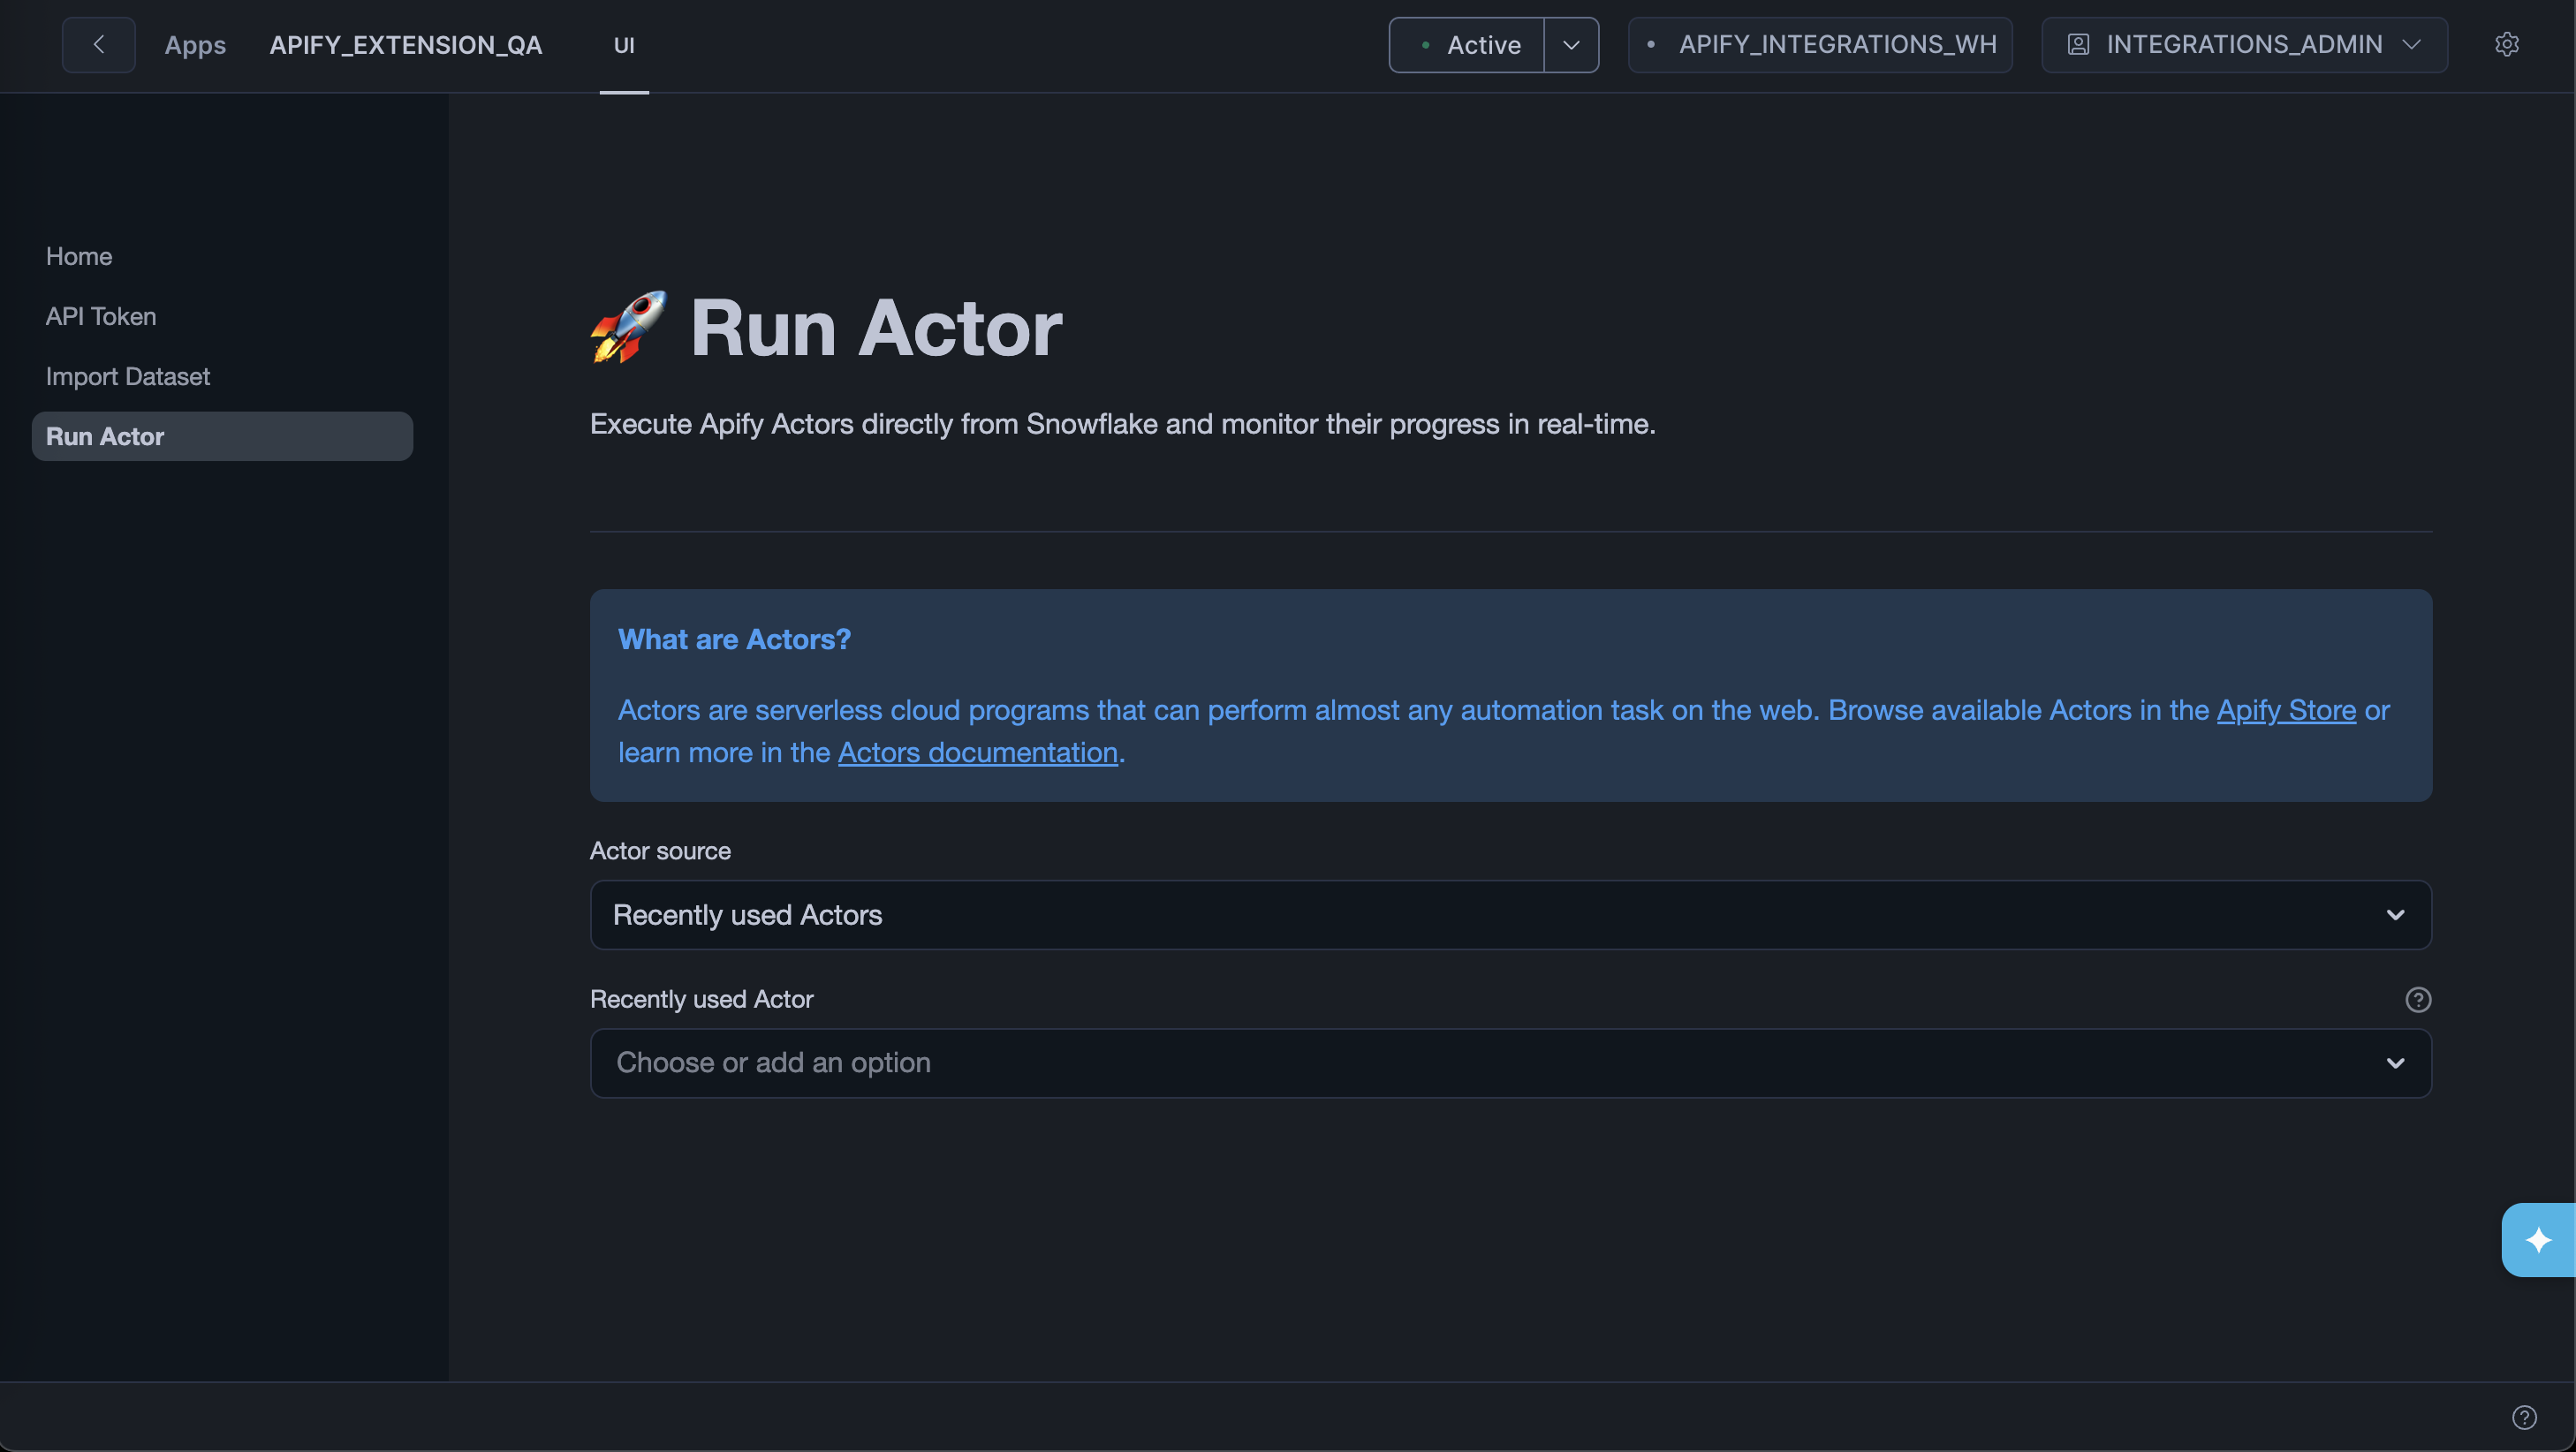Screen dimensions: 2576x1452
Task: Click the back arrow in the top bar
Action: pos(98,44)
